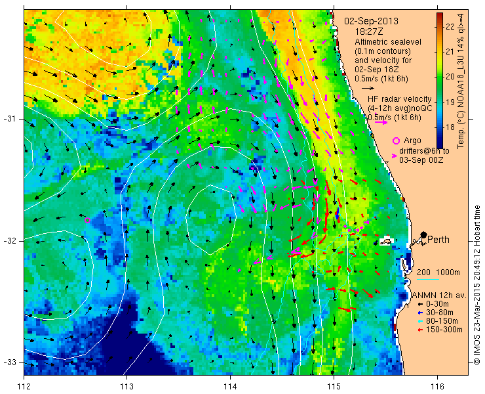Click the 22 degree colorbar label
485x394 pixels.
point(450,27)
